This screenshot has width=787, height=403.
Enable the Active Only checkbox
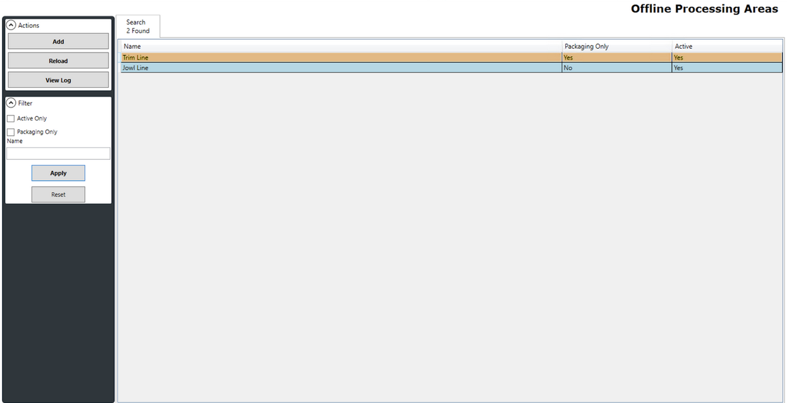click(x=11, y=119)
